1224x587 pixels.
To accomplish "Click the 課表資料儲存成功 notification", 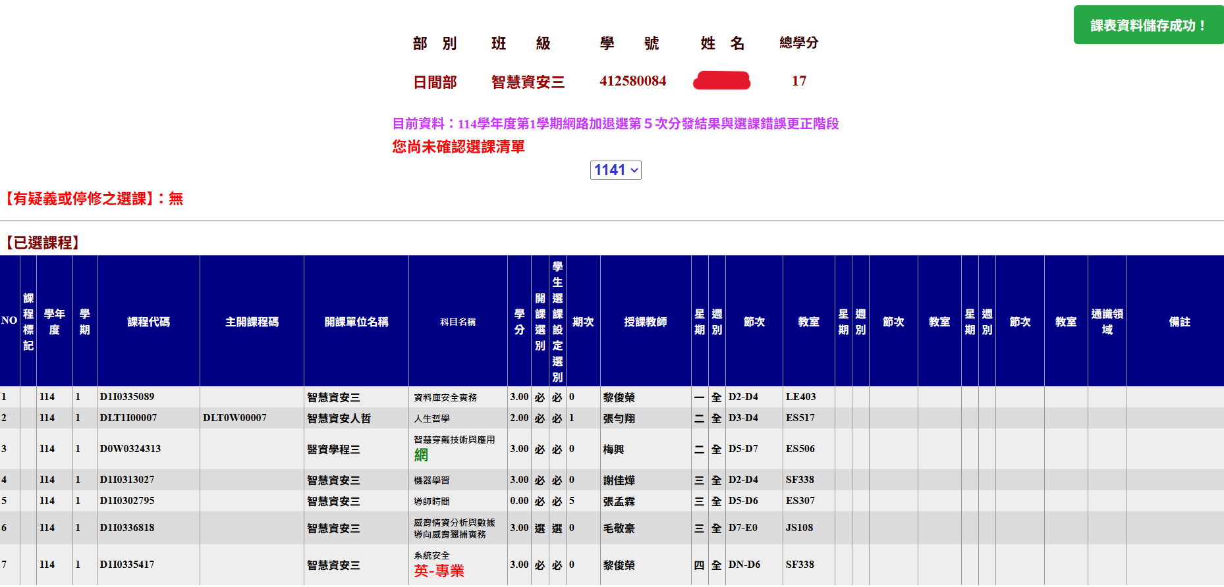I will click(x=1148, y=25).
